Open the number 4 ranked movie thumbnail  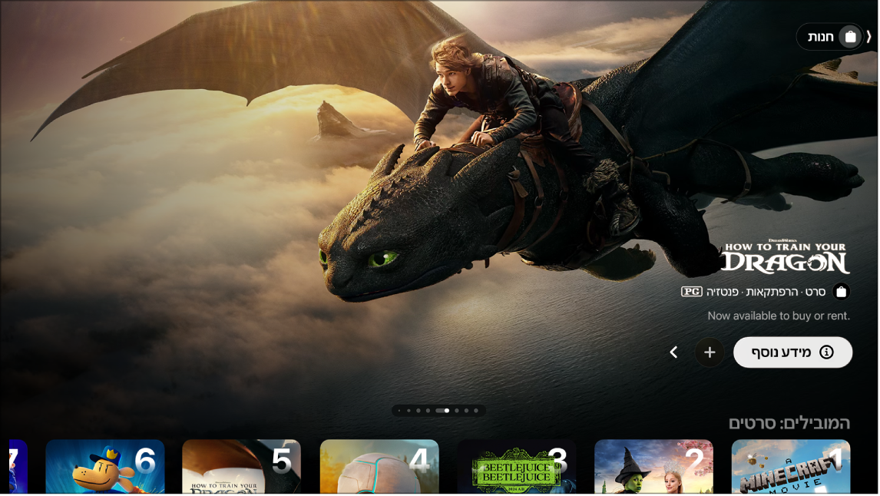(x=379, y=467)
